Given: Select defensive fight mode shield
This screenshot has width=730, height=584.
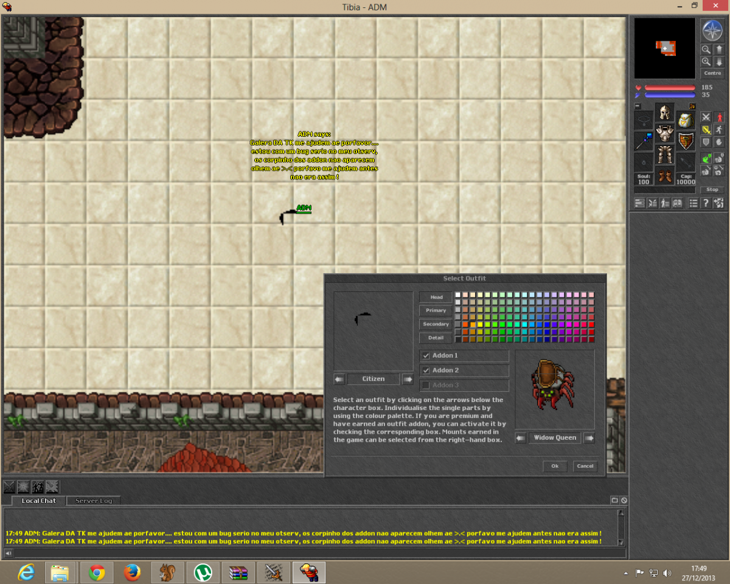Looking at the screenshot, I should 706,142.
